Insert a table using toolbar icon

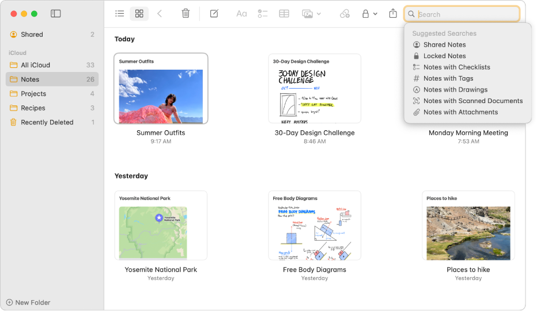click(284, 14)
